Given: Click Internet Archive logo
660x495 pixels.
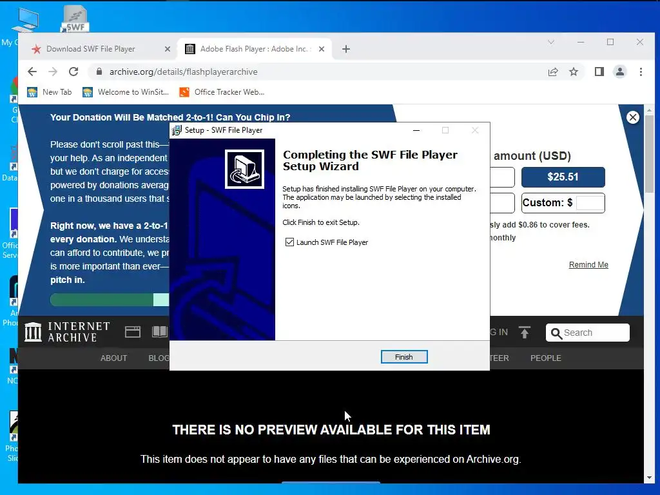Looking at the screenshot, I should pyautogui.click(x=67, y=332).
